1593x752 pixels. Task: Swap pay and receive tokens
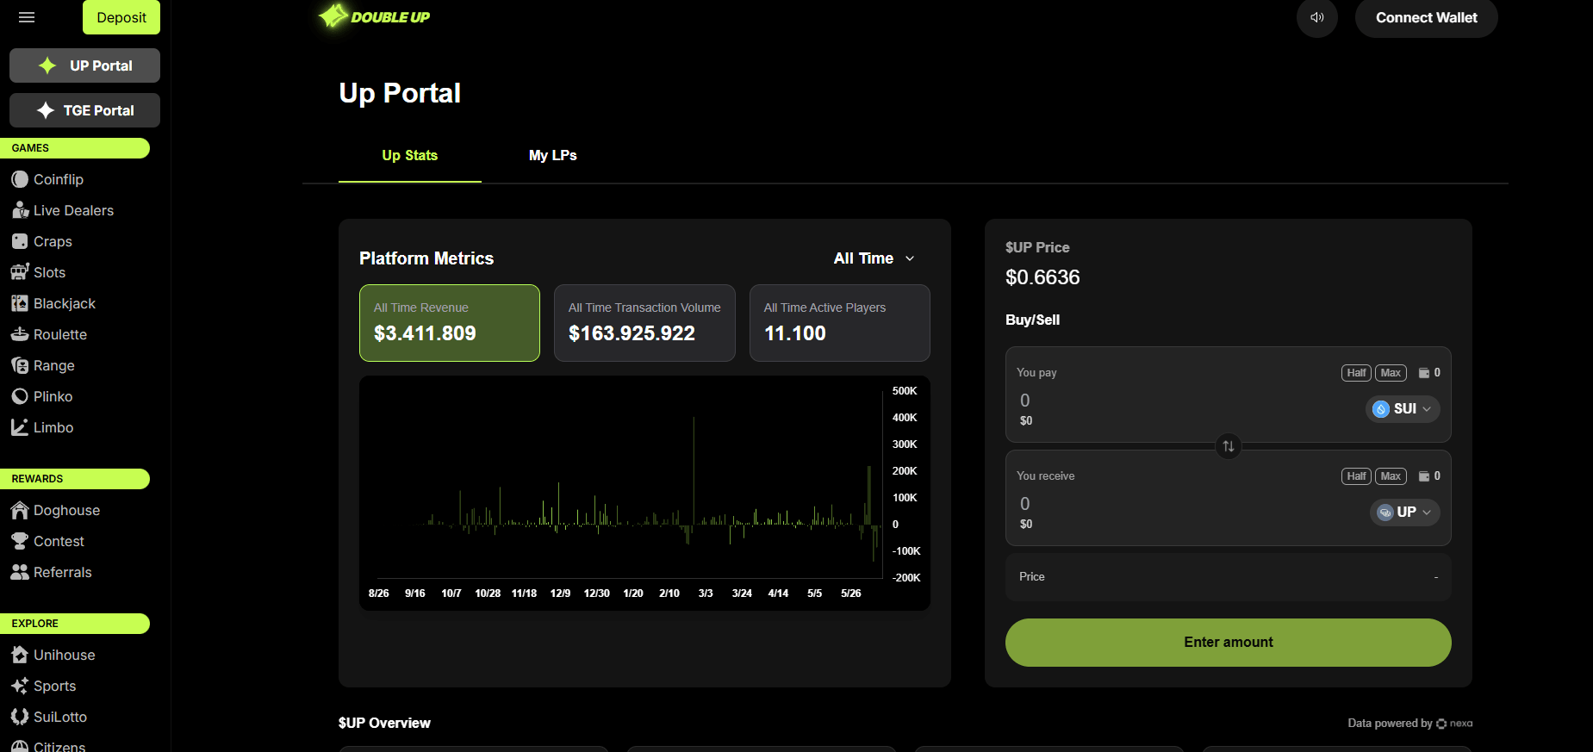[x=1228, y=446]
